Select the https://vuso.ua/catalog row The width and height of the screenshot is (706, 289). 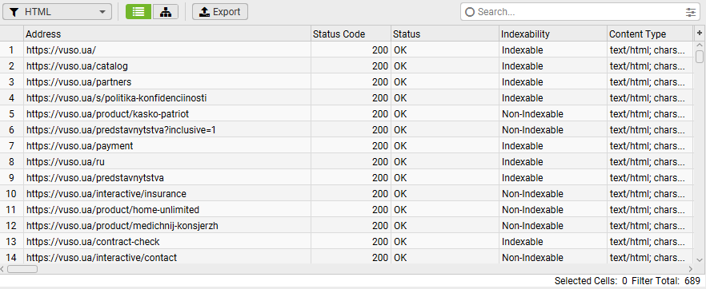click(x=347, y=66)
